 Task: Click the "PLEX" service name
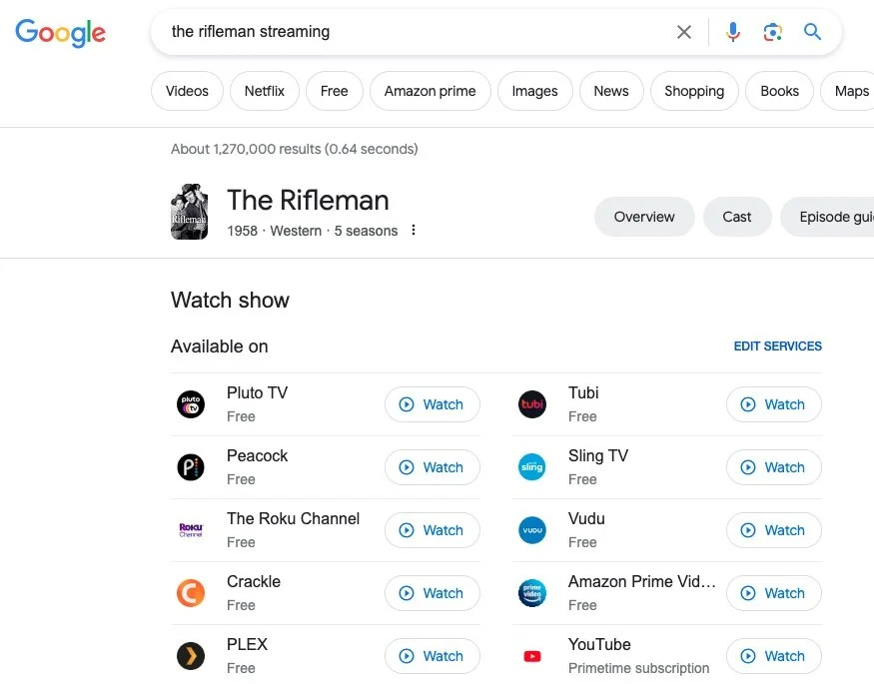(247, 644)
